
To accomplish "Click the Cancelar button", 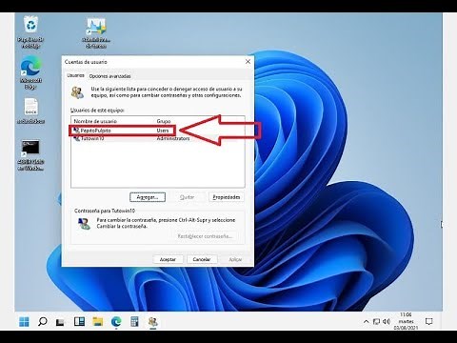I will pyautogui.click(x=202, y=259).
